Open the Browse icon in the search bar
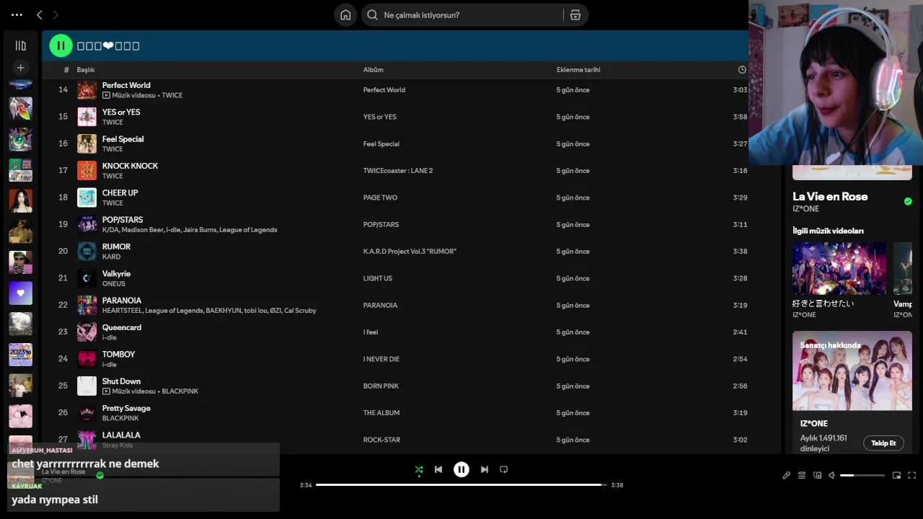923x519 pixels. [575, 15]
